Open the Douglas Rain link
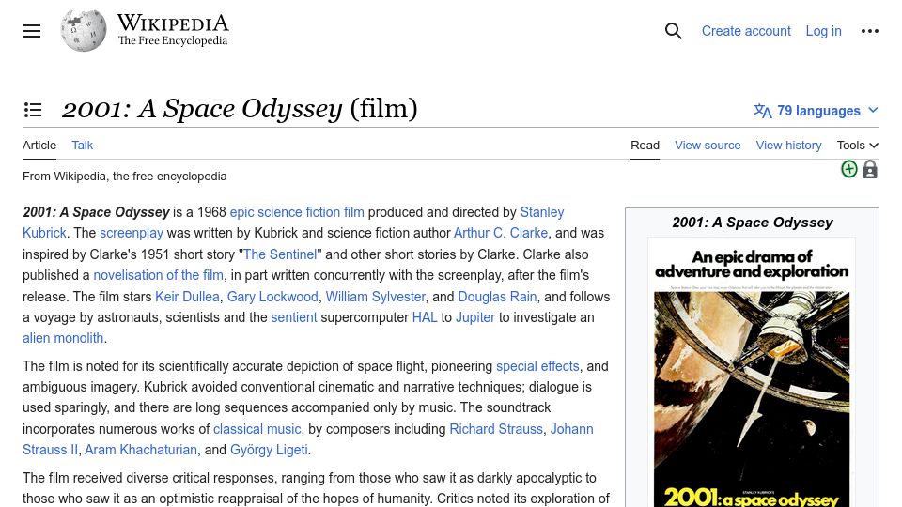Screen dimensions: 902x507 497,297
